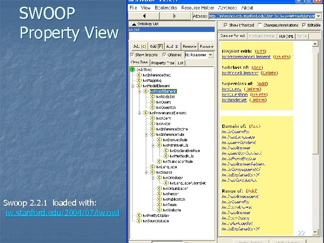Viewport: 324px width, 243px height.
Task: Click the class icon beside iw:NodeSet
Action: 153,96
